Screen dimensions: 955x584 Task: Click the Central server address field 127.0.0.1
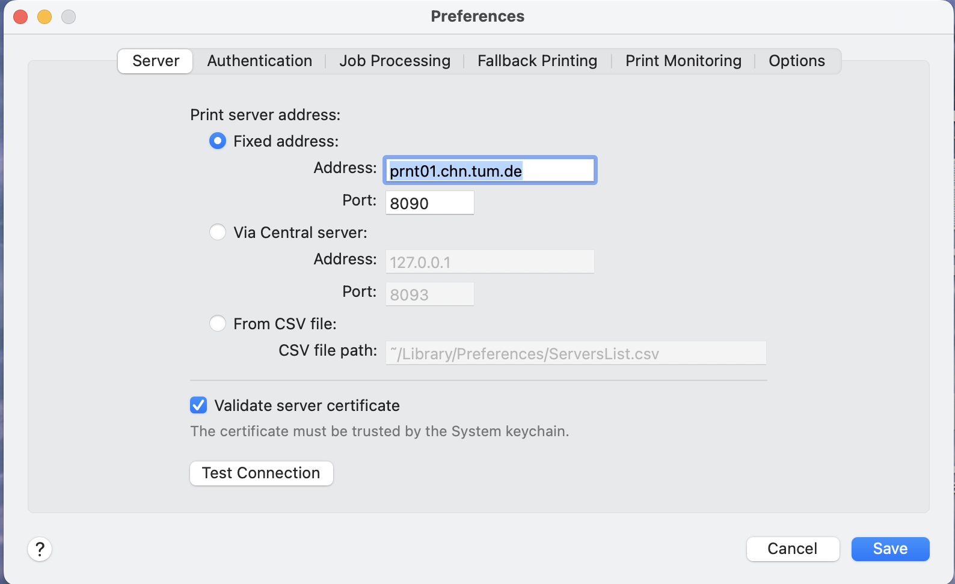[490, 262]
